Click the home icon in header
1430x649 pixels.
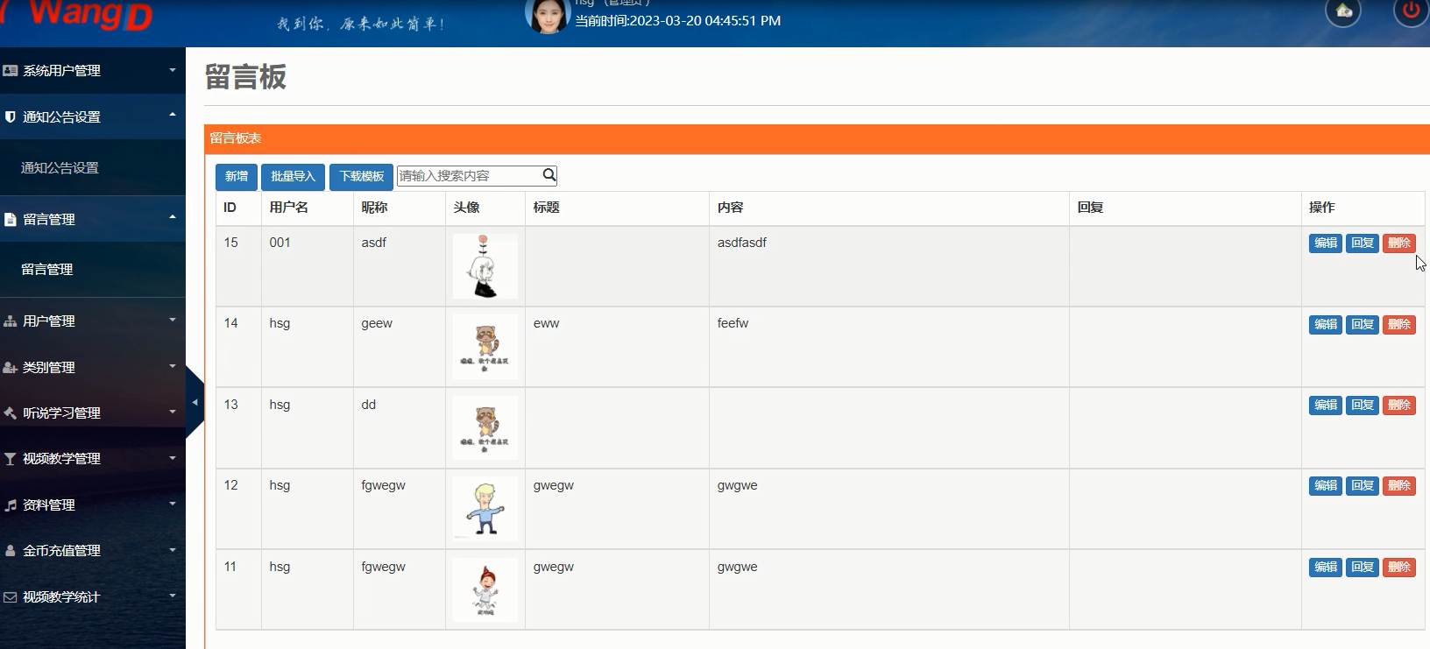[x=1343, y=11]
